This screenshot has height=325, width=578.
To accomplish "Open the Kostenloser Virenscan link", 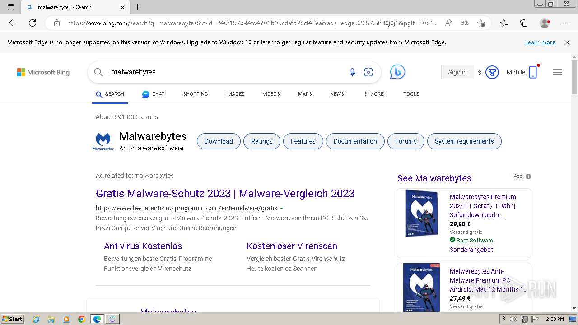I will tap(292, 246).
